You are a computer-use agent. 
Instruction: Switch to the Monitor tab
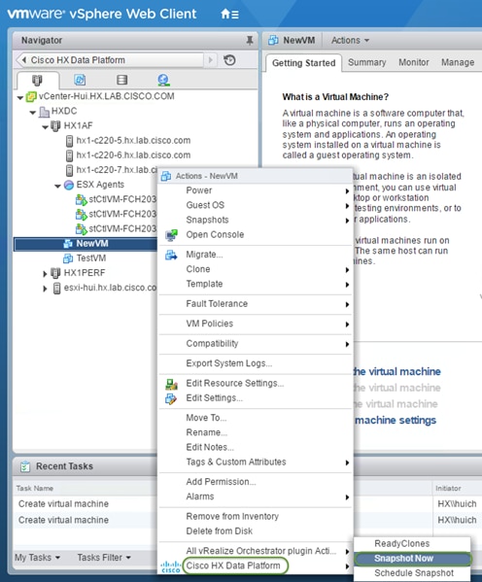click(x=414, y=62)
